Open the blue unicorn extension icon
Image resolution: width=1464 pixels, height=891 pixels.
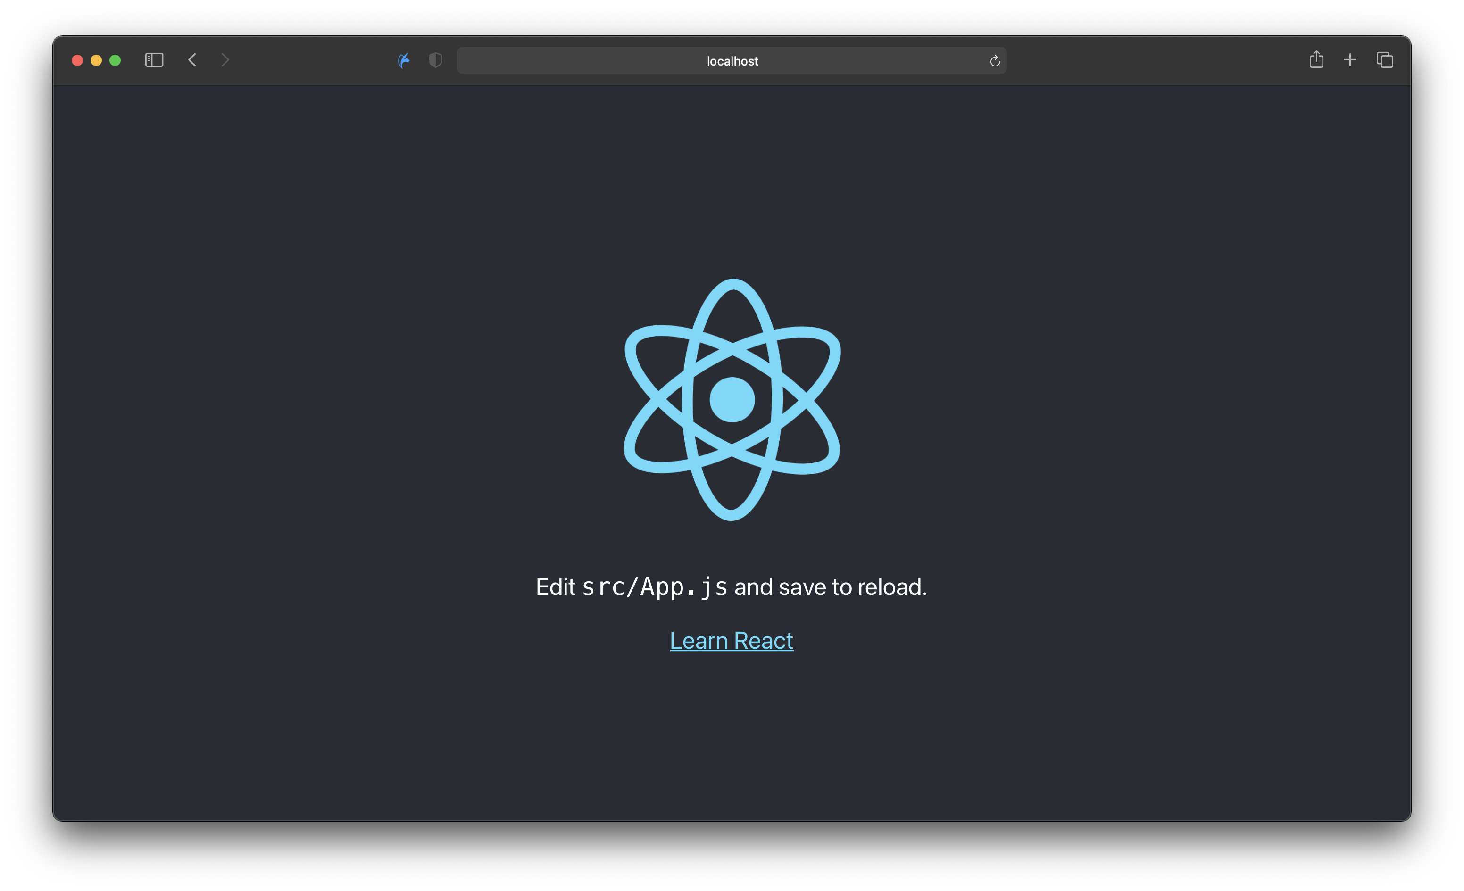point(404,60)
